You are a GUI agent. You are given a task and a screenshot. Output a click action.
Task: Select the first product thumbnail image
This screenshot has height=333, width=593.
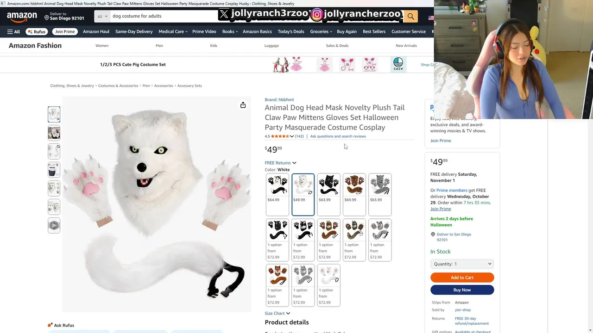54,114
